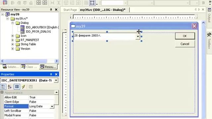Click the Make Same Width icon

click(66, 3)
